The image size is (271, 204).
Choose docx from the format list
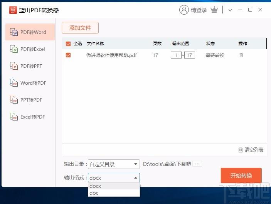pos(114,186)
